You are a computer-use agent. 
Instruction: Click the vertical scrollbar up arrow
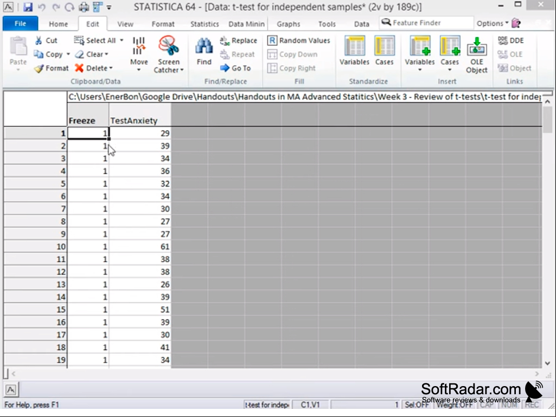click(547, 102)
